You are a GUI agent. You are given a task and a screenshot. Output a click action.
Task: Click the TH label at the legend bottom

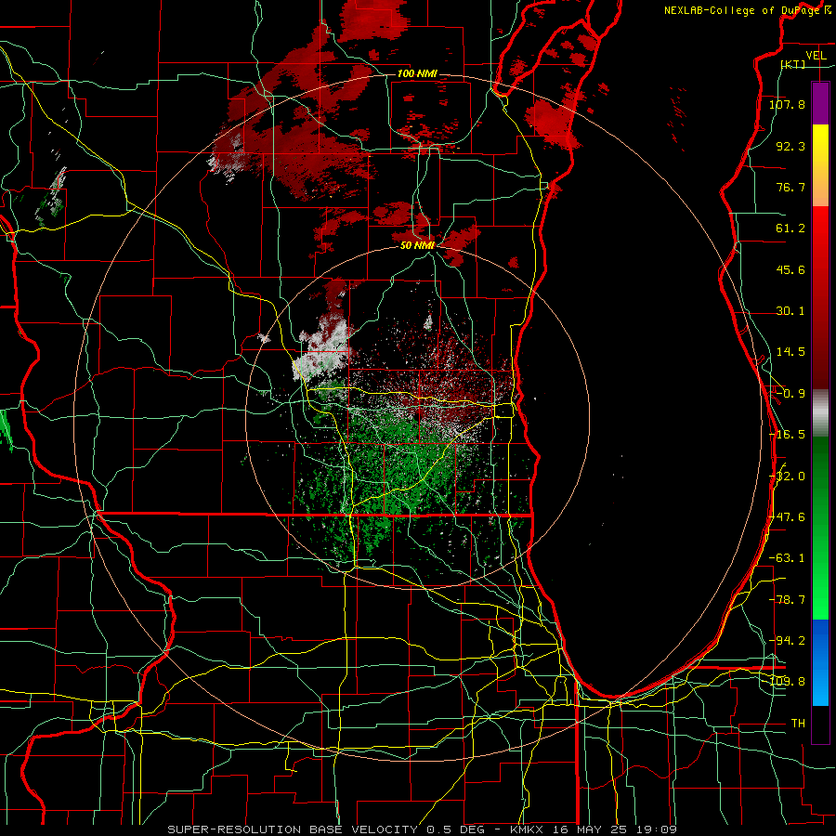pos(798,723)
